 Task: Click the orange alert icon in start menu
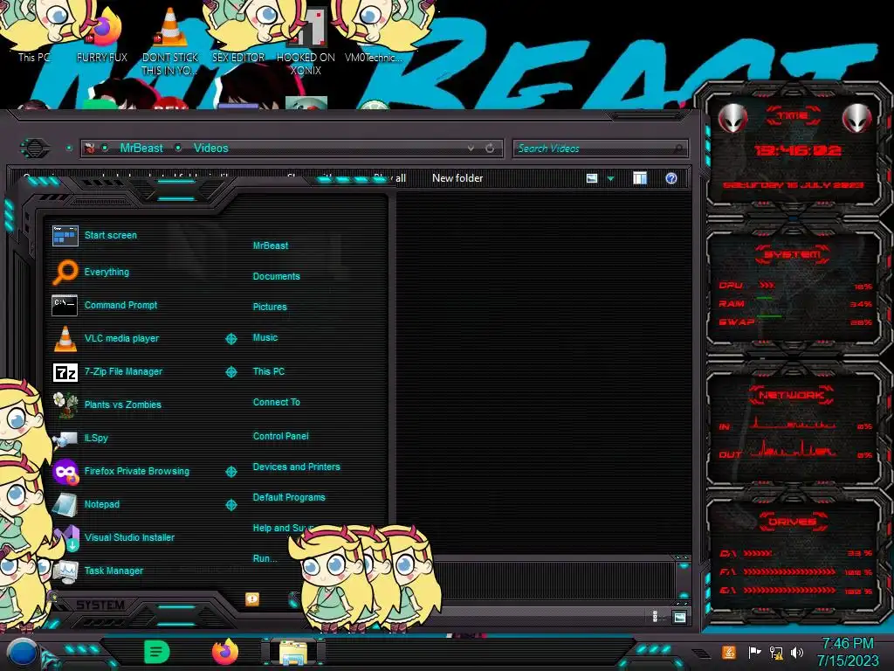tap(252, 598)
